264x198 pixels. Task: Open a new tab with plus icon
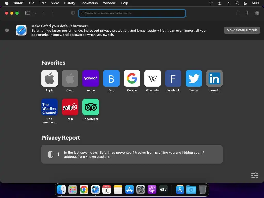[247, 13]
